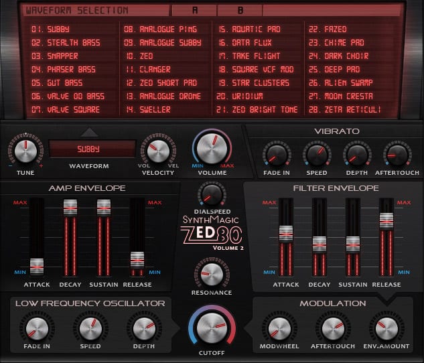Select waveform 01. Subby
Screen dimensions: 424x363
(50, 29)
